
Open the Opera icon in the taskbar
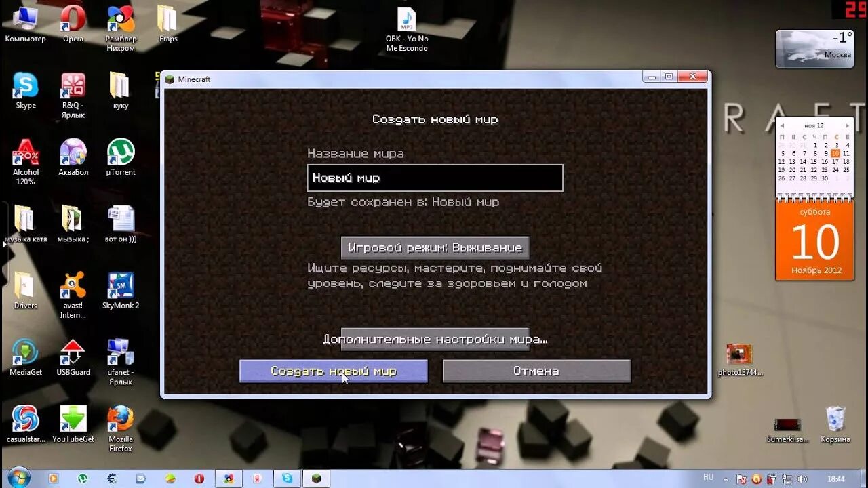point(199,479)
